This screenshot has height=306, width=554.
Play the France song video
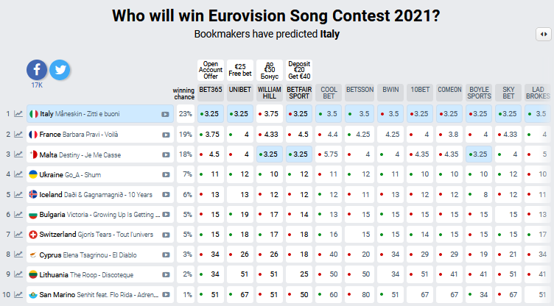(x=166, y=135)
